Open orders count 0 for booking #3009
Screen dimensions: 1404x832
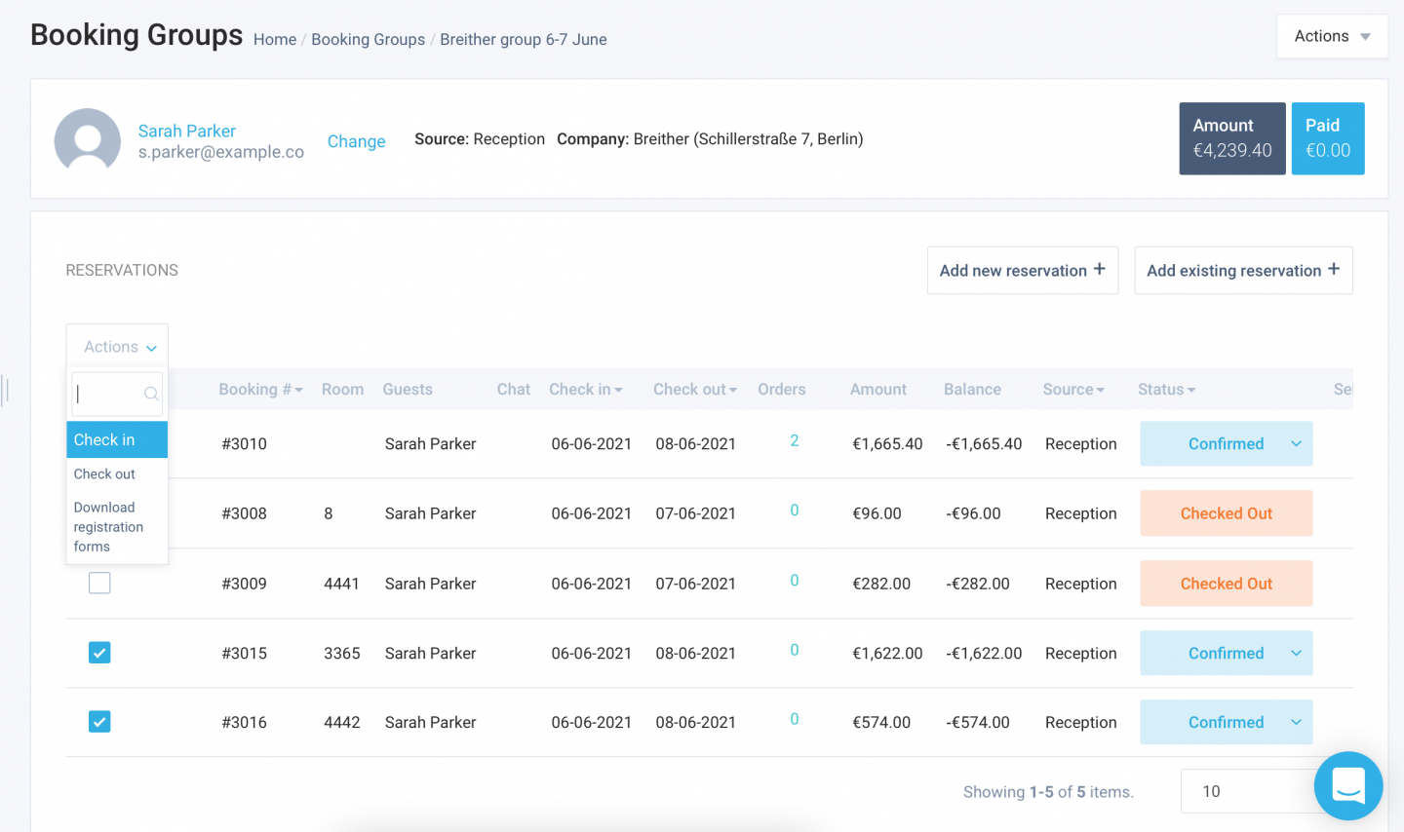pos(795,581)
